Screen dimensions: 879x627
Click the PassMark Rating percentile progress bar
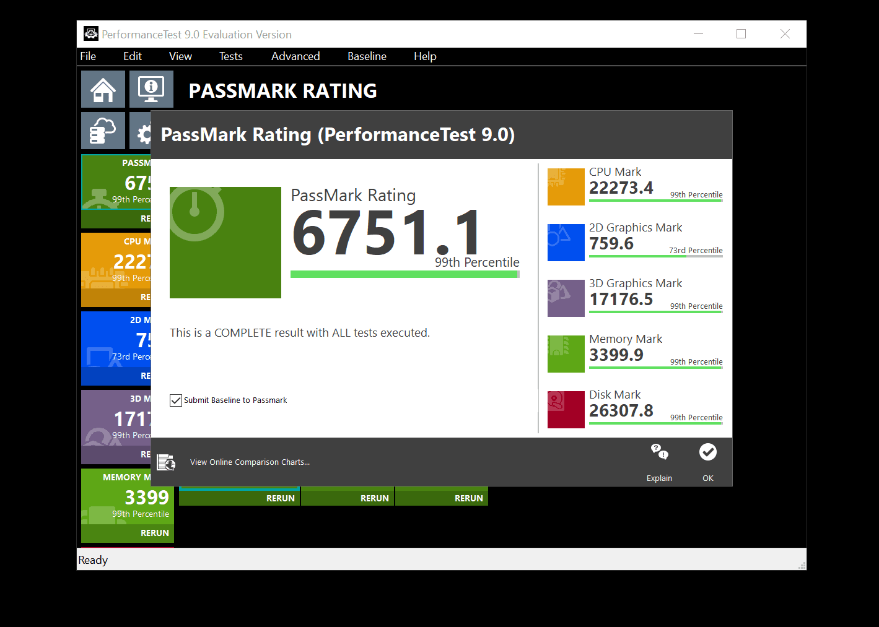[x=405, y=274]
